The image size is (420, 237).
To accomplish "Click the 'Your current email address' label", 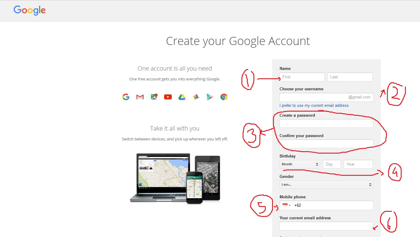I will (x=305, y=218).
